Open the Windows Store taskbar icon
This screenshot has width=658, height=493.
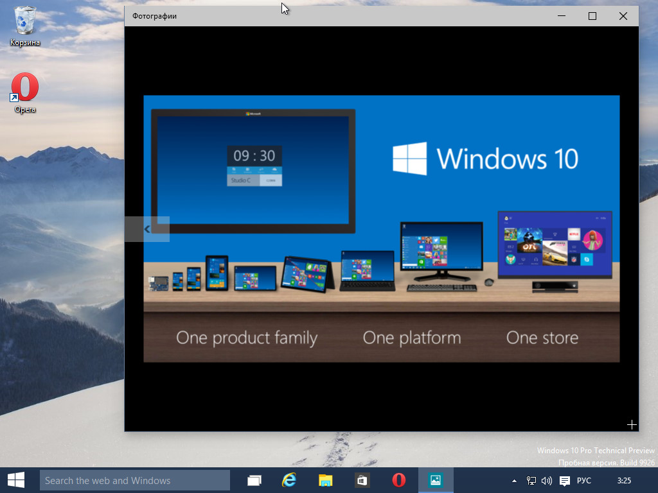click(x=362, y=480)
